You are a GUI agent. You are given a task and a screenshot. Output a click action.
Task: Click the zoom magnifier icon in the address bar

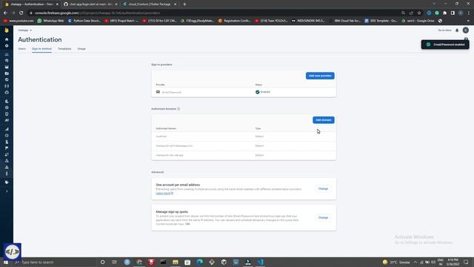pos(403,13)
